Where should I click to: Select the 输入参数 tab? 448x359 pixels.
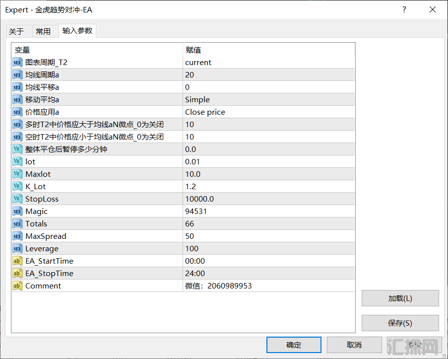click(x=77, y=31)
